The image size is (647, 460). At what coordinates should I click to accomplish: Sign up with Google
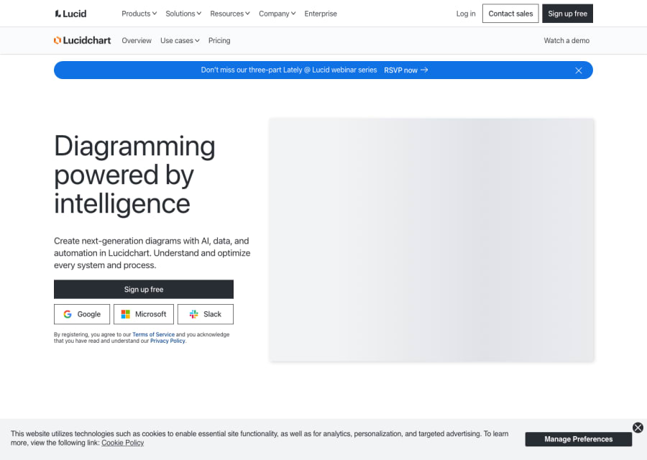[x=82, y=314]
